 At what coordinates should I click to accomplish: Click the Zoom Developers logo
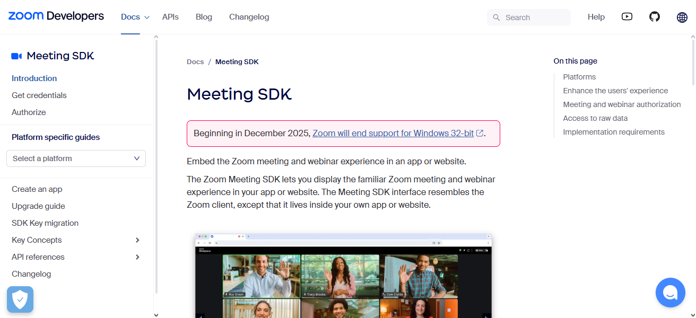pos(56,16)
